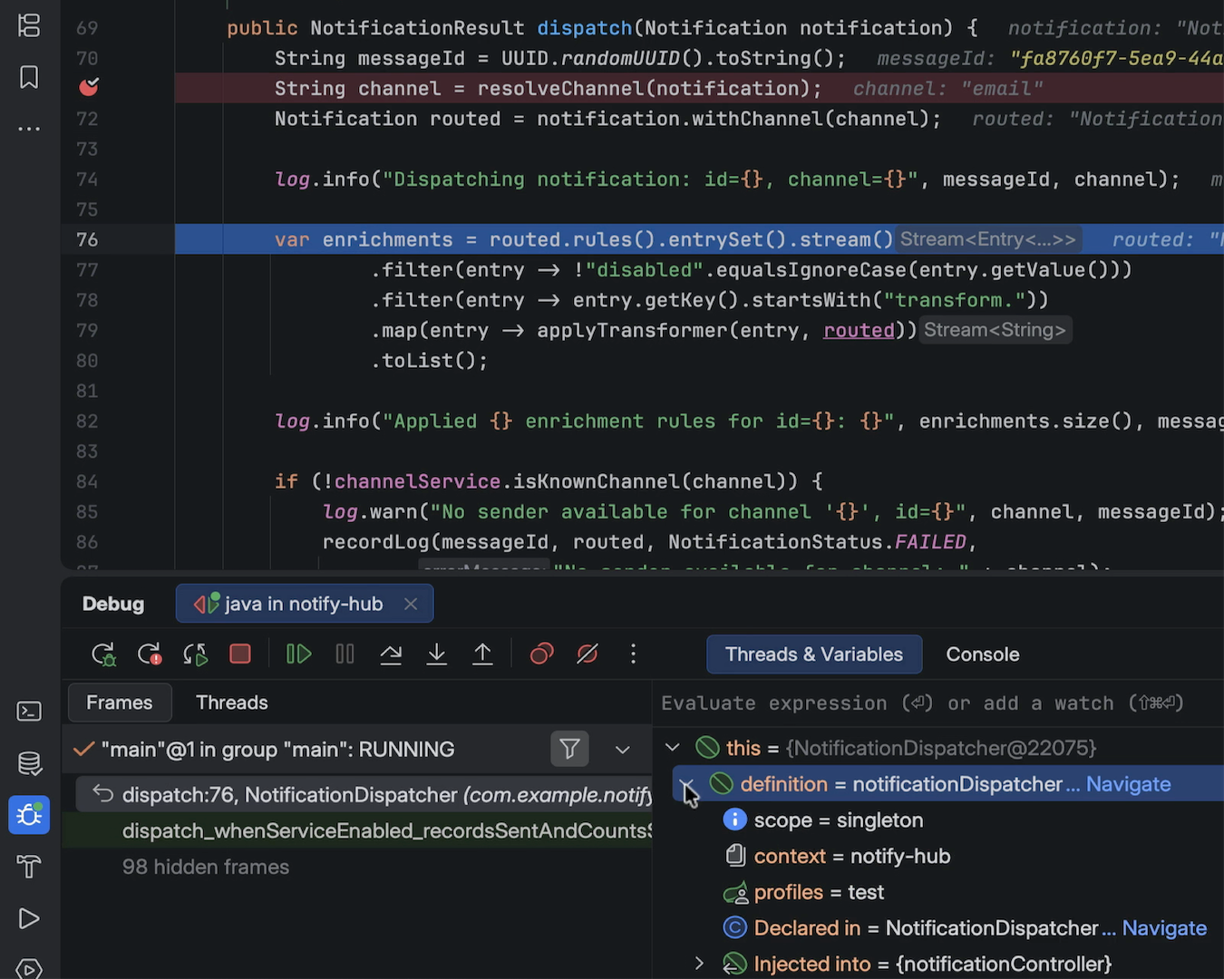Toggle the frames filter button
This screenshot has width=1224, height=979.
pyautogui.click(x=569, y=750)
